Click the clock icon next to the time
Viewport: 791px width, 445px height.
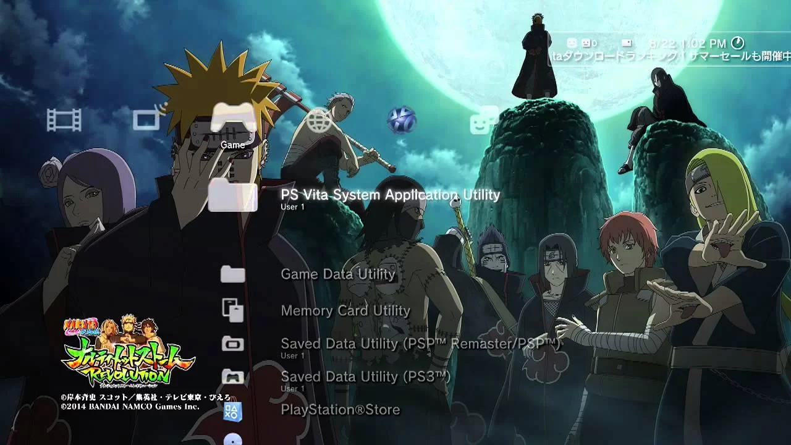point(738,43)
